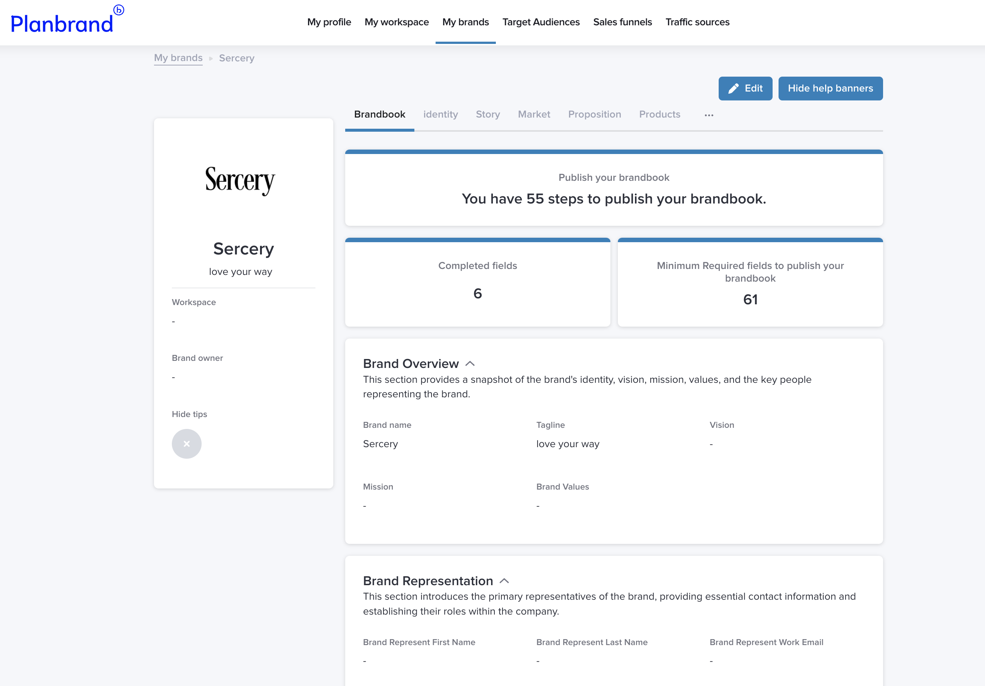The width and height of the screenshot is (985, 686).
Task: Open My profile in top navigation
Action: point(329,22)
